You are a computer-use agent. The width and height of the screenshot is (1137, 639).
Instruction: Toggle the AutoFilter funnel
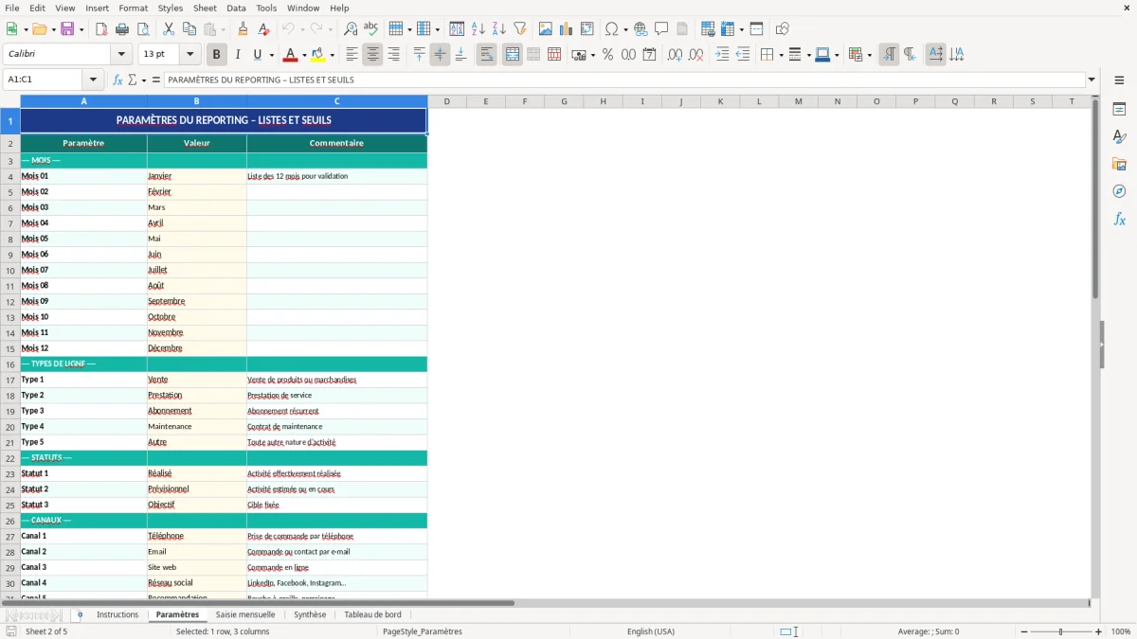tap(520, 29)
